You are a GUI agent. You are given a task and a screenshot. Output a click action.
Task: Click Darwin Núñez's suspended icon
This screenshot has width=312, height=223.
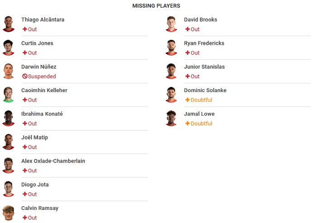[x=25, y=76]
